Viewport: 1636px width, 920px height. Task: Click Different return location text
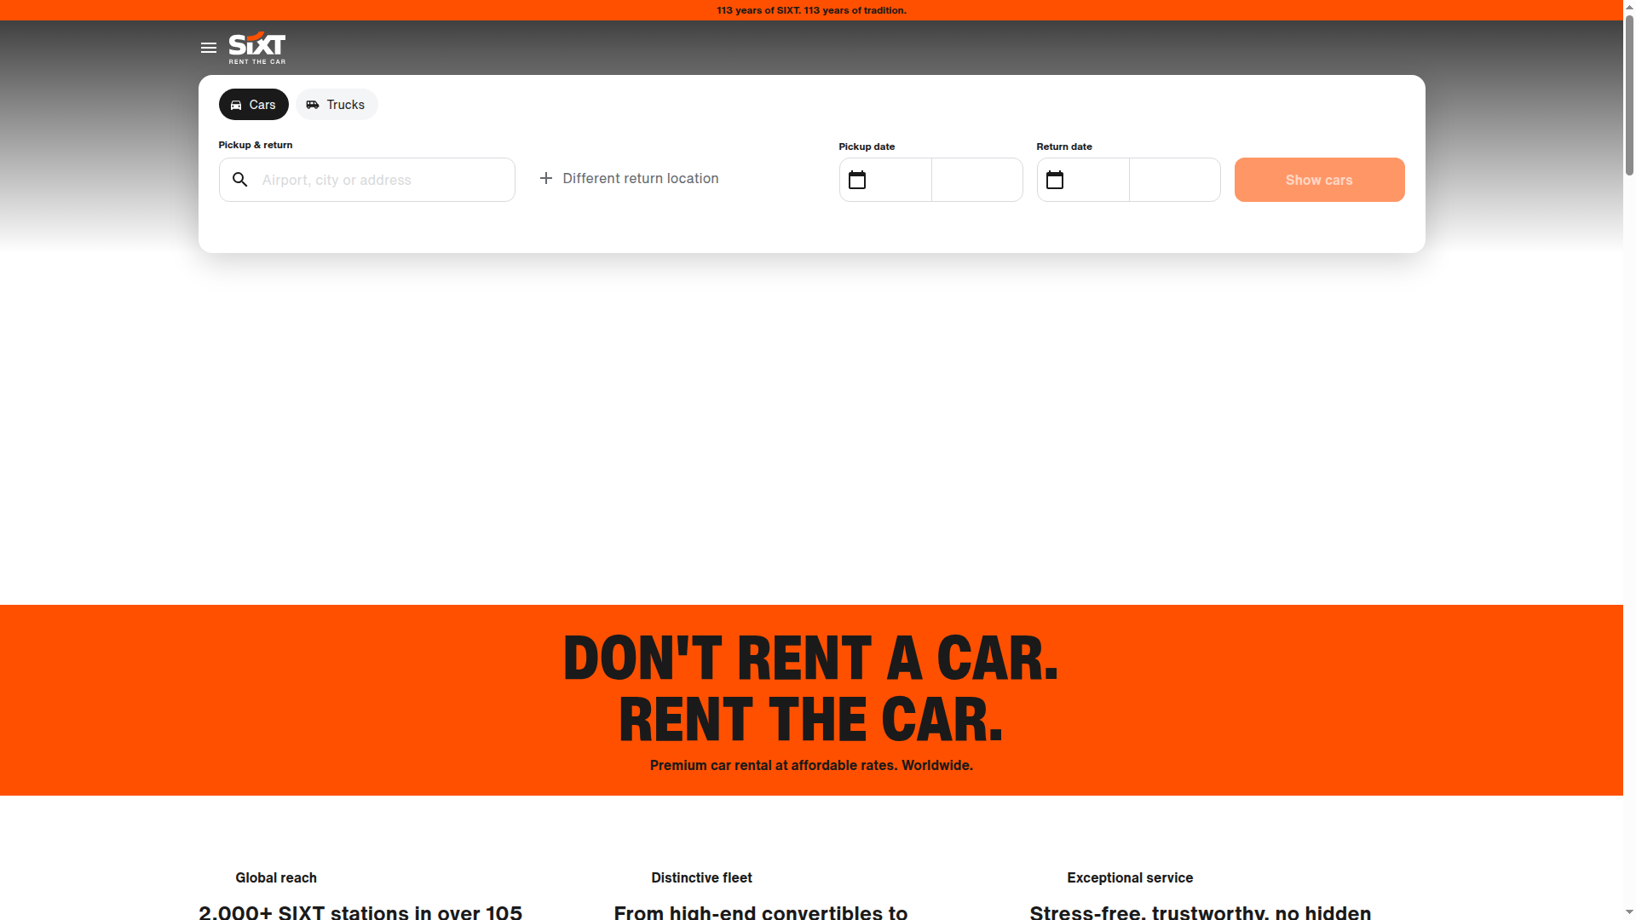pyautogui.click(x=640, y=178)
